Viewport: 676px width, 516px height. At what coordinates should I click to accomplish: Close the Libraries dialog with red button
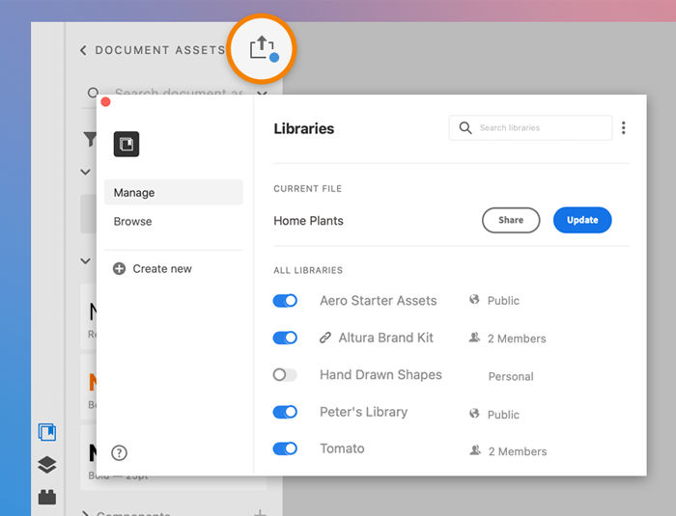tap(105, 102)
